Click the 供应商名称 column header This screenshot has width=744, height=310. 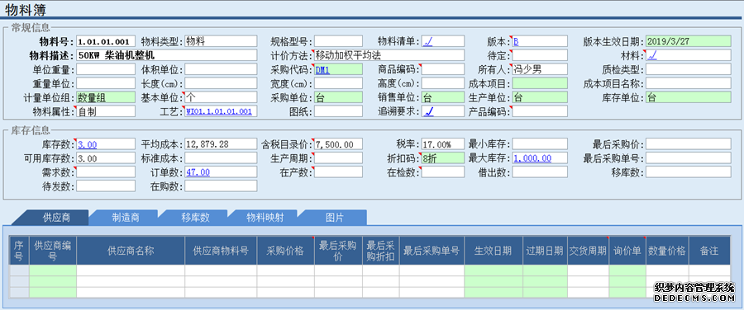click(131, 251)
